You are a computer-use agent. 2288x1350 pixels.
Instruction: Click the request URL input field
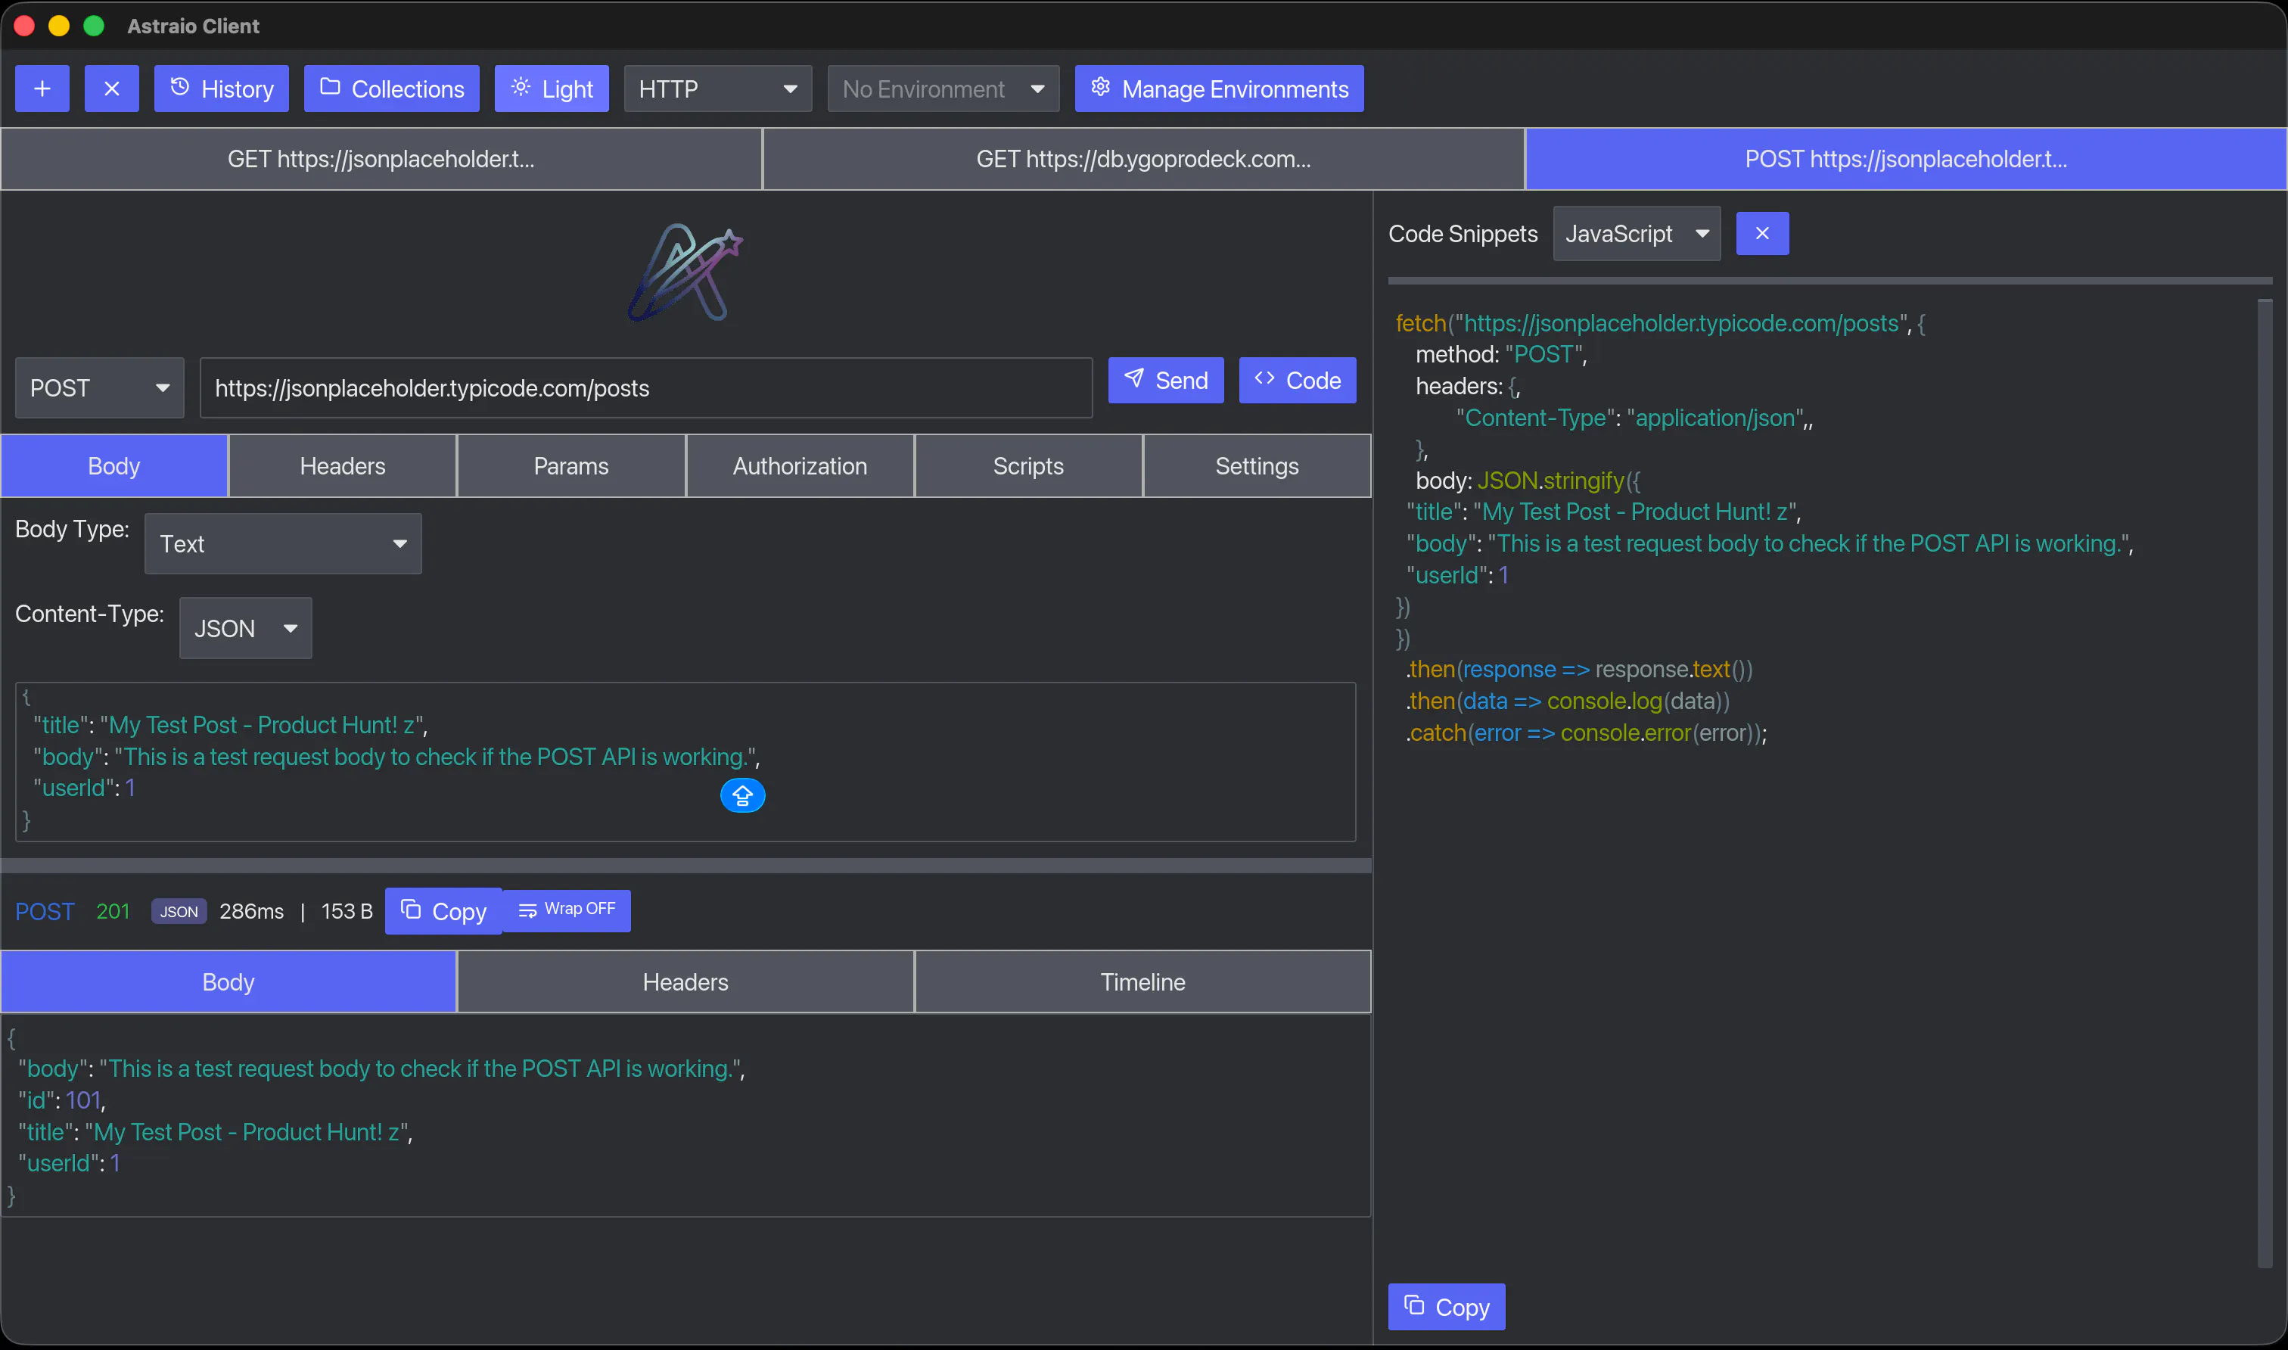tap(645, 387)
